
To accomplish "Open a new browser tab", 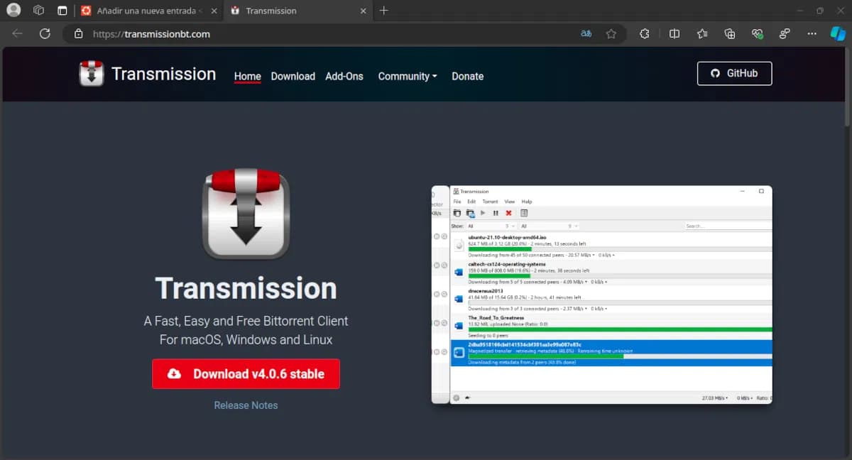I will pos(384,11).
